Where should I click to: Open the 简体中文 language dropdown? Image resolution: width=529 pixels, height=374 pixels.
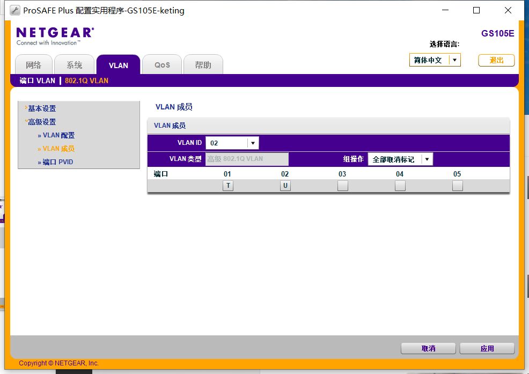[x=435, y=60]
